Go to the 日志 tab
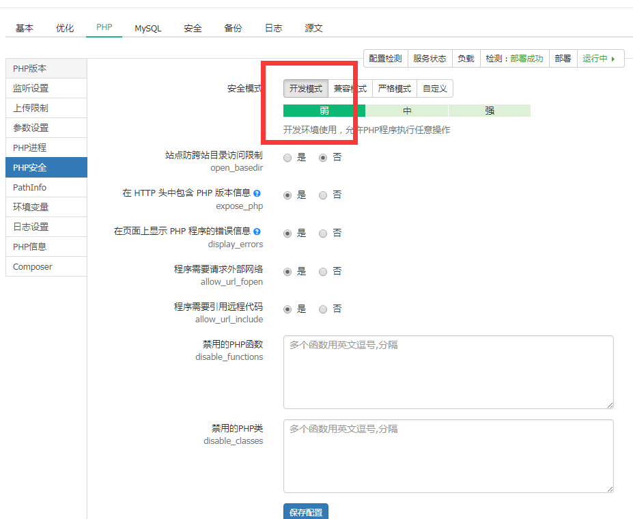 [x=273, y=28]
